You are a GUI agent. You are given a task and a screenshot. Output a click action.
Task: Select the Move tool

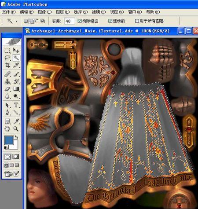point(16,50)
